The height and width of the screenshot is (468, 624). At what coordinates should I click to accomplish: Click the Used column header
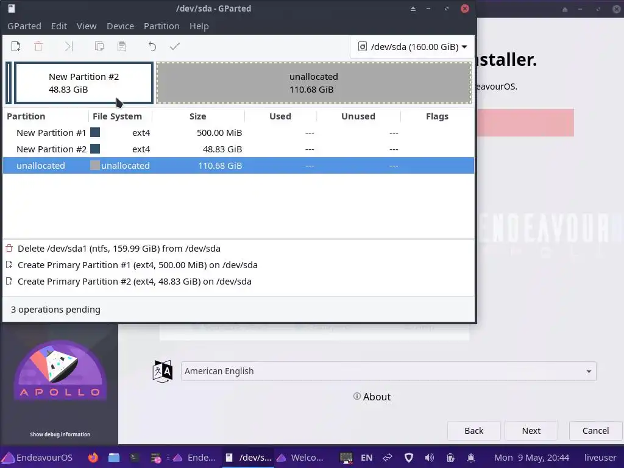(x=280, y=116)
